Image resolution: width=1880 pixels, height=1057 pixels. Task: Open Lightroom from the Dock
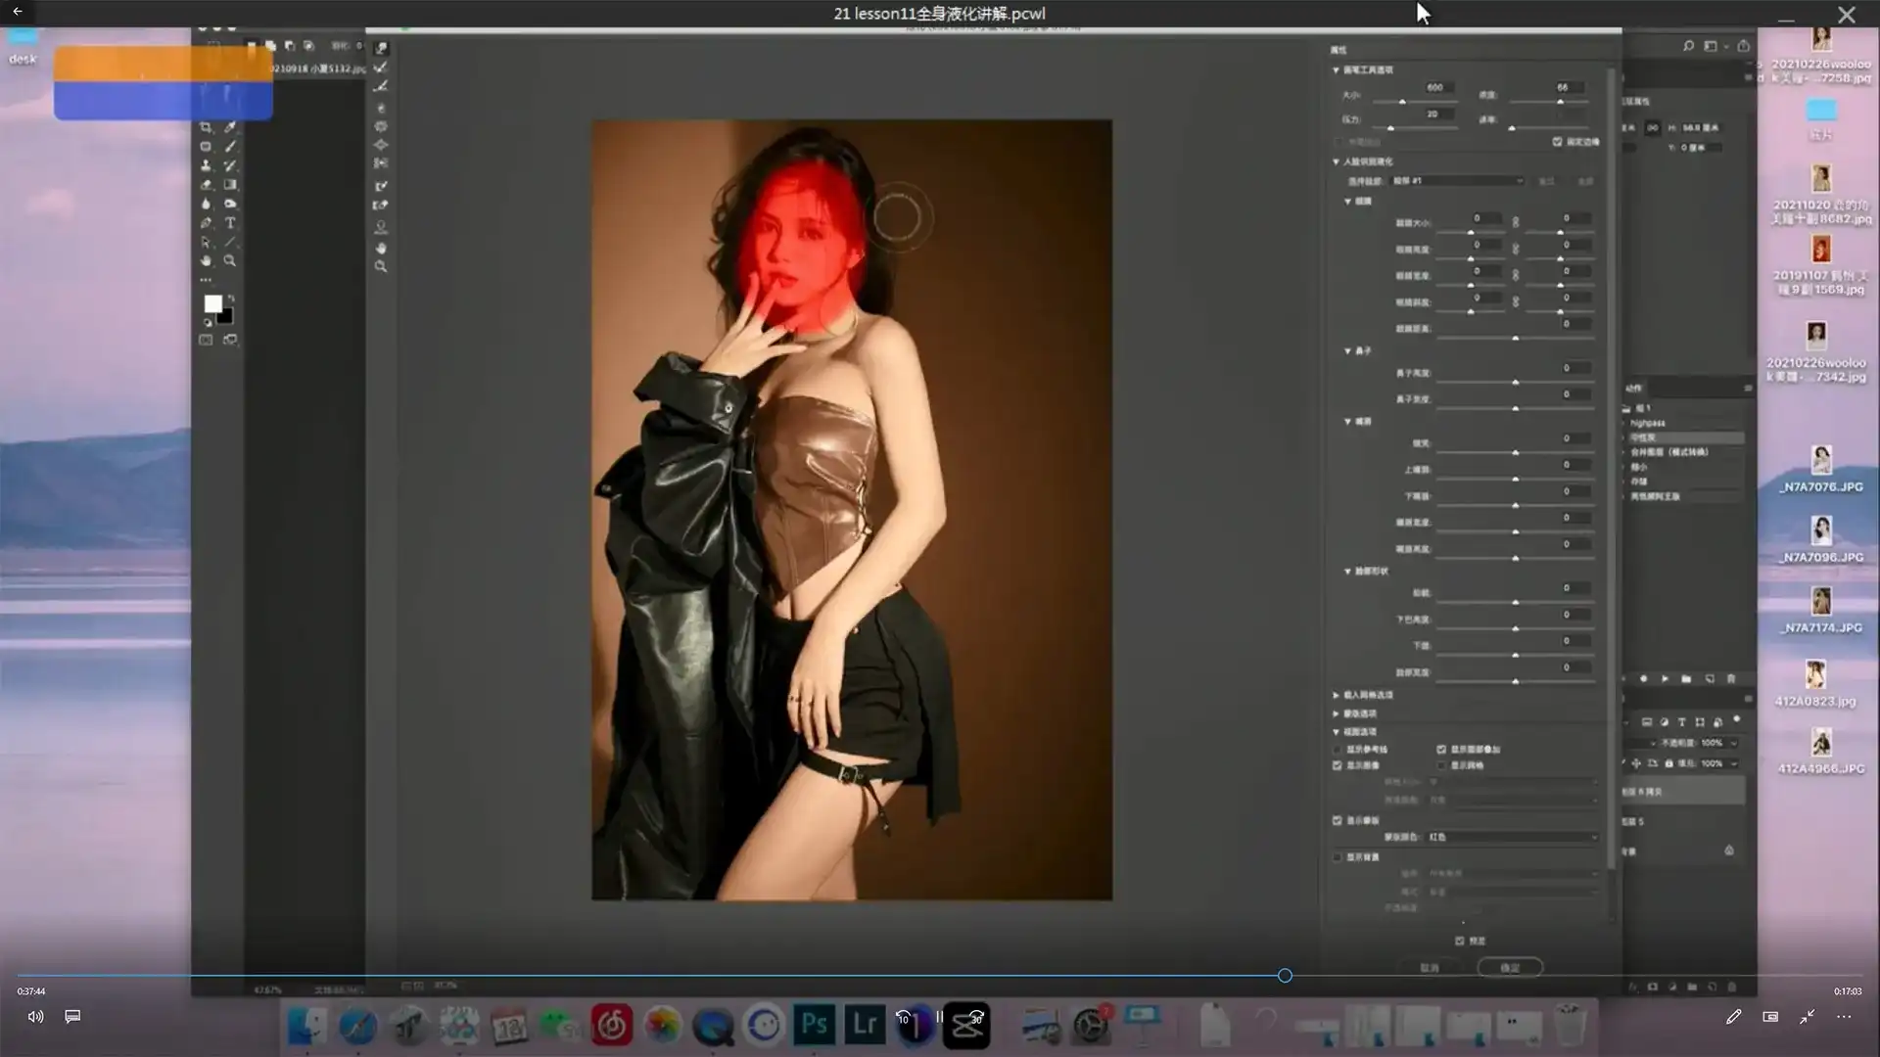pos(865,1025)
